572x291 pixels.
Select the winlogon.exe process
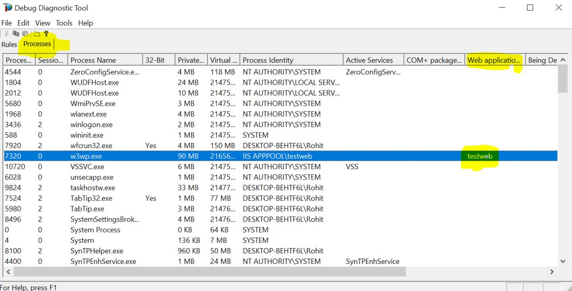click(280, 124)
